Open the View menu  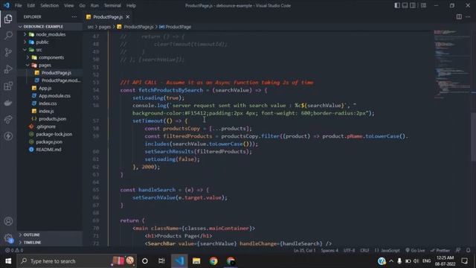[69, 5]
